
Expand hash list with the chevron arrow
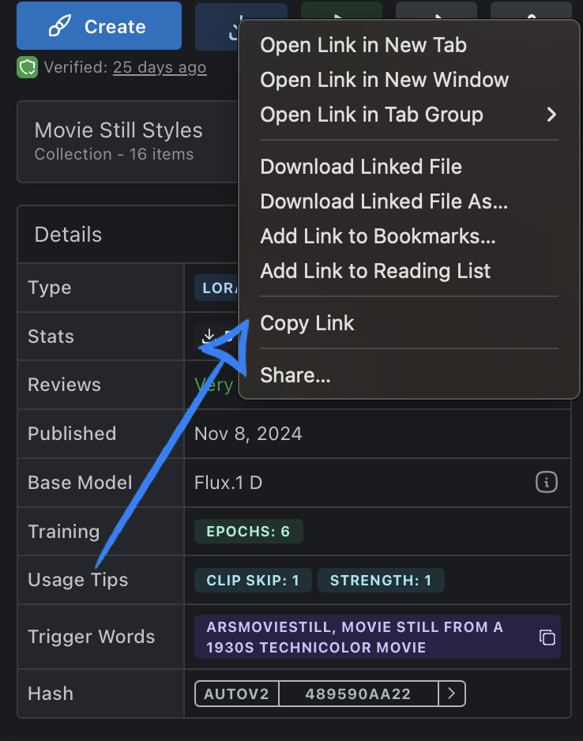tap(451, 694)
